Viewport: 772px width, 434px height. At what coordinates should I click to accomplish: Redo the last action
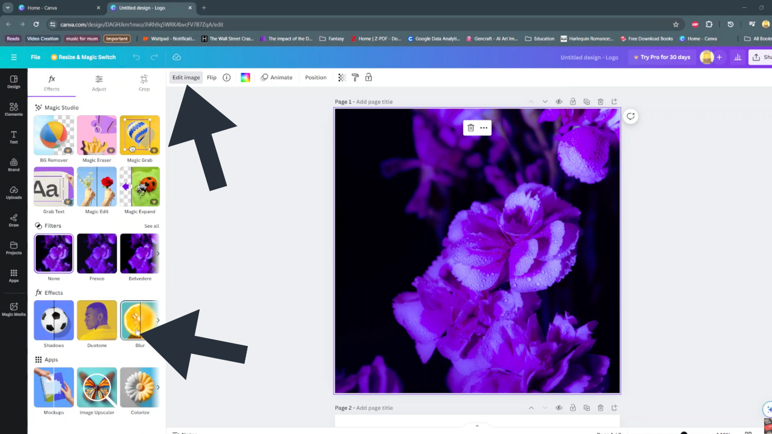(x=154, y=57)
